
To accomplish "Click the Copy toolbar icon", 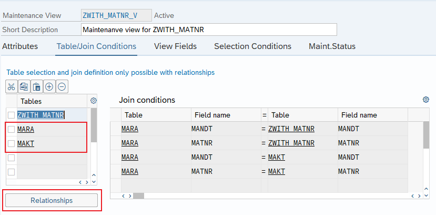I will [x=24, y=87].
